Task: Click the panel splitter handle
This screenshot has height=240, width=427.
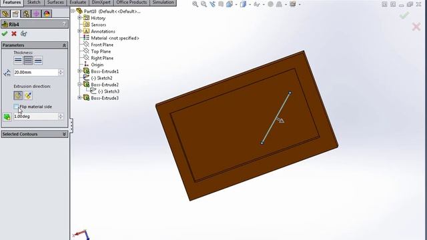Action: pos(71,125)
